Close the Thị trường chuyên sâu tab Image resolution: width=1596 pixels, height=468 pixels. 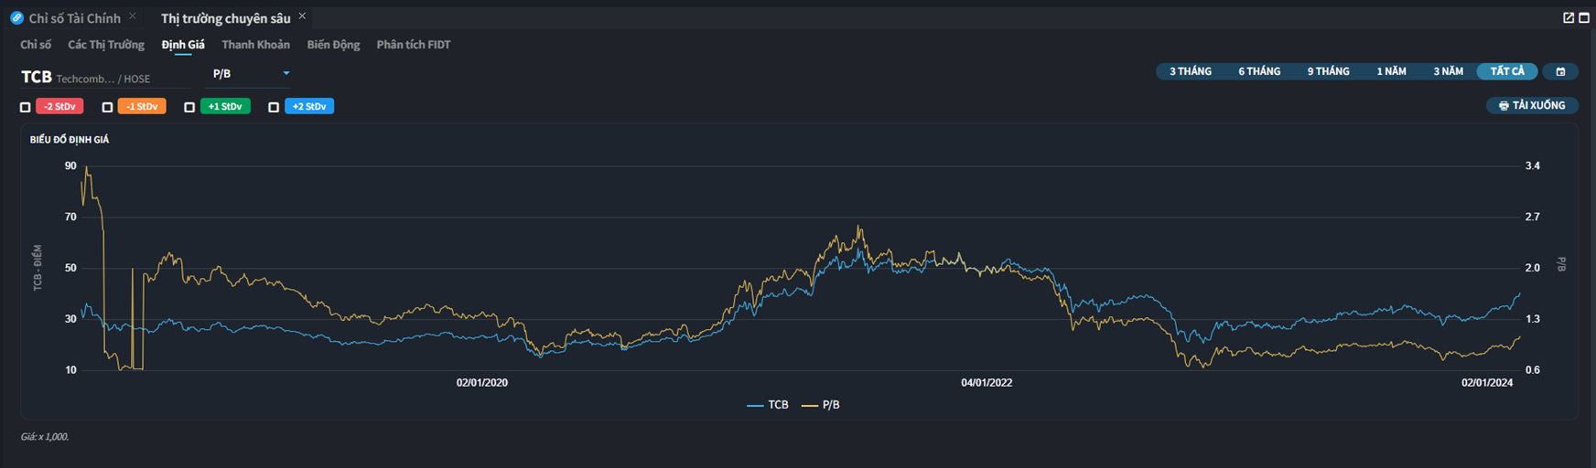point(302,16)
